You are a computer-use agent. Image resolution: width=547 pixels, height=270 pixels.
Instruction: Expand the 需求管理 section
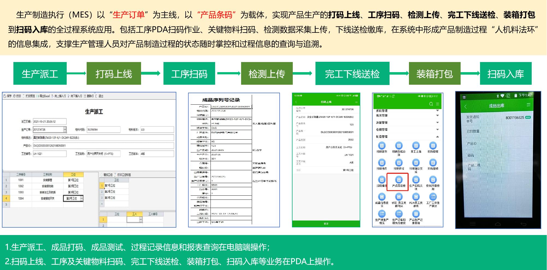437,116
